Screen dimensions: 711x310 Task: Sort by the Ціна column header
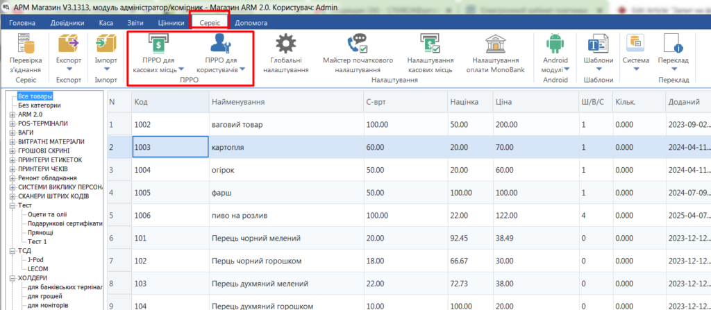536,102
